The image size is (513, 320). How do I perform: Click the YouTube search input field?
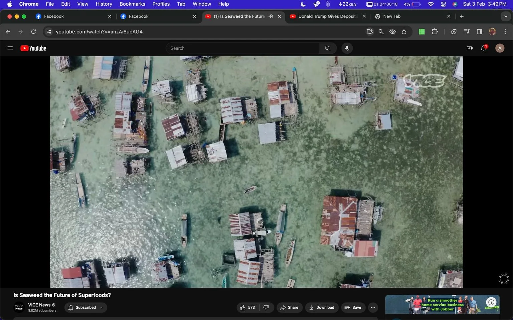(x=242, y=48)
